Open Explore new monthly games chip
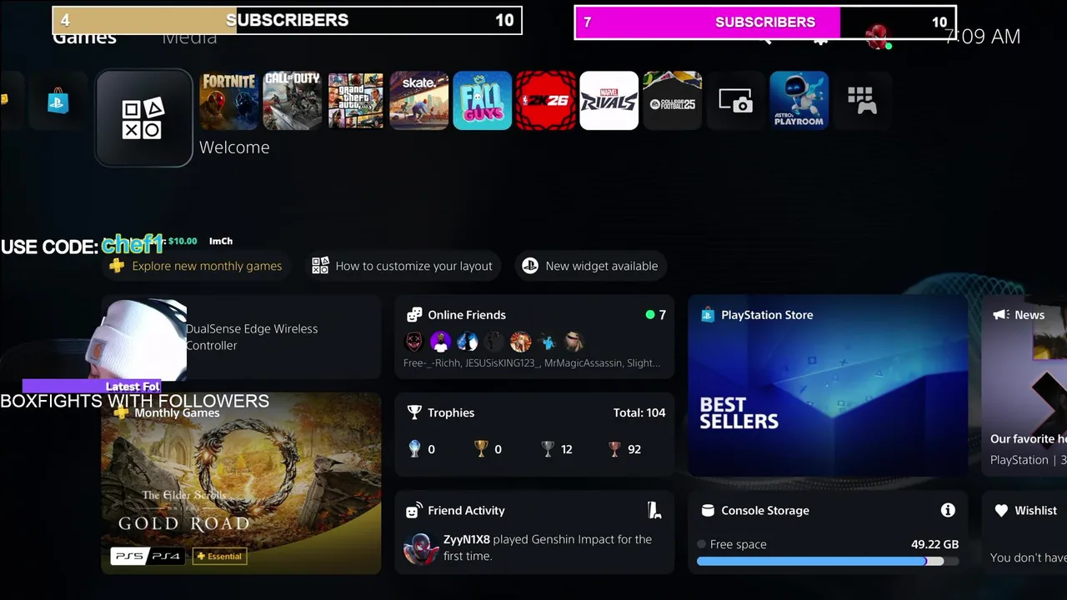Screen dimensions: 1067x600 click(x=196, y=266)
